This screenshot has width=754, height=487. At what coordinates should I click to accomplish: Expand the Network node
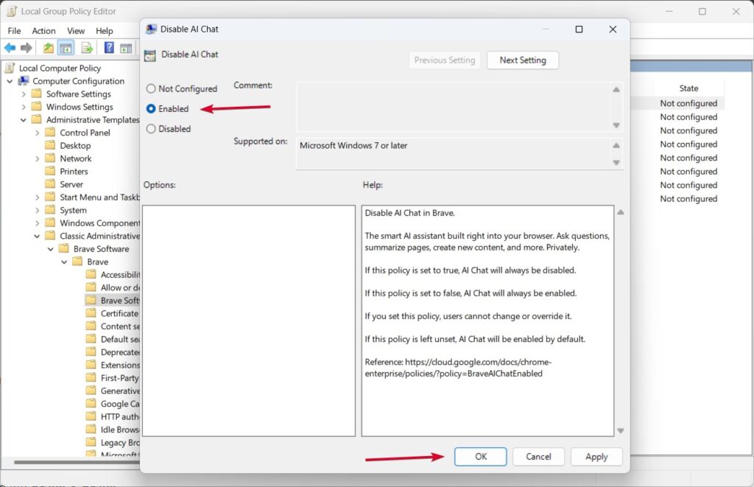click(x=37, y=158)
